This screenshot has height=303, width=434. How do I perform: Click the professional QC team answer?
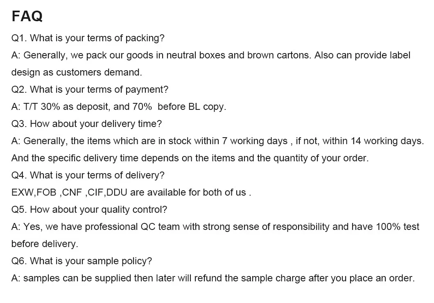click(x=215, y=227)
